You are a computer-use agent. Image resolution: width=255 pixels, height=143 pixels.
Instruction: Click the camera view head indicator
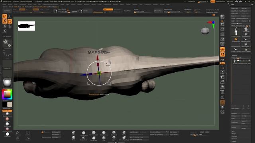tap(205, 31)
